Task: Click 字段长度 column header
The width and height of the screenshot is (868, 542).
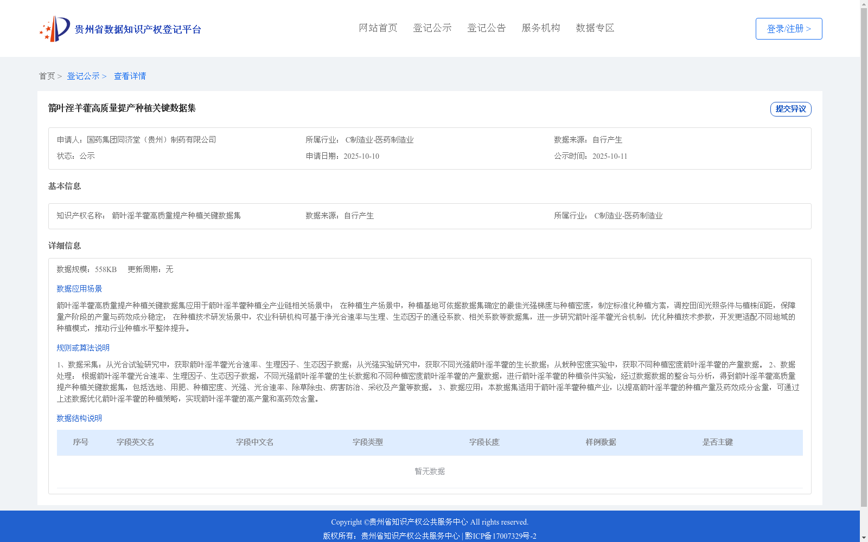Action: 484,442
